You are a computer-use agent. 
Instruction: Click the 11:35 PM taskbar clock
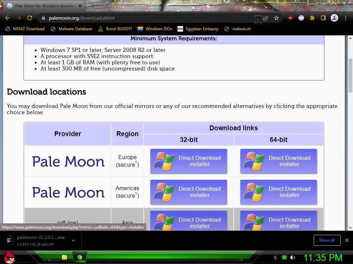(323, 257)
